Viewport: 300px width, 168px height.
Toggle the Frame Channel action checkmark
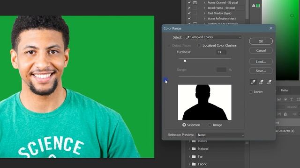tap(189, 2)
